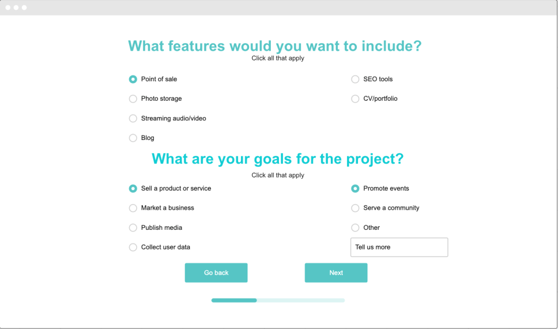
Task: Select Streaming audio/video feature
Action: click(133, 119)
